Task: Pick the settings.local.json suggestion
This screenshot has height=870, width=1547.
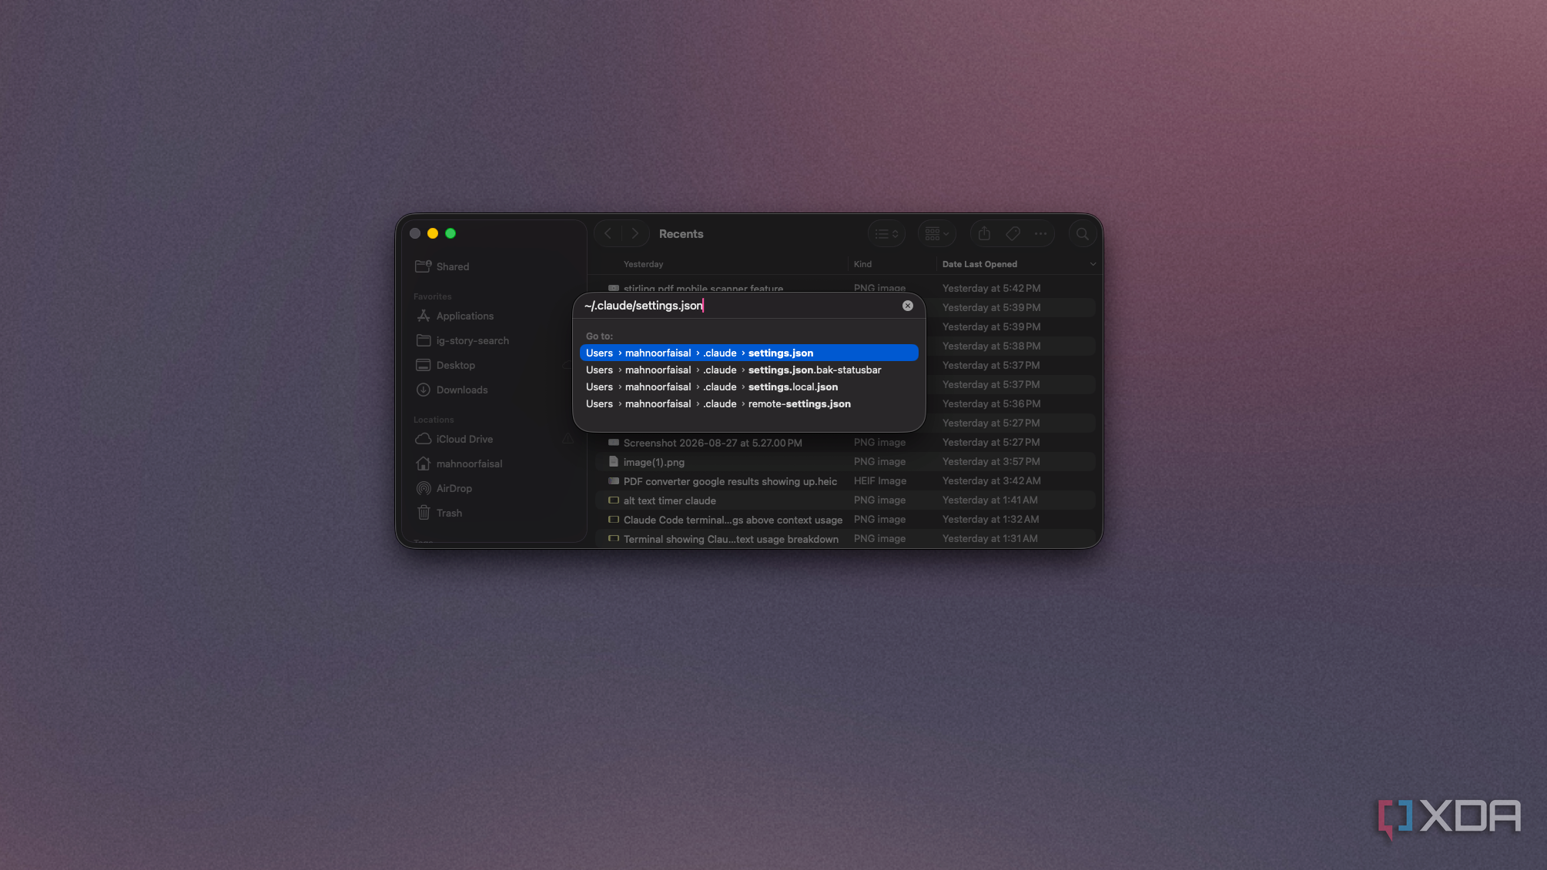Action: 748,386
